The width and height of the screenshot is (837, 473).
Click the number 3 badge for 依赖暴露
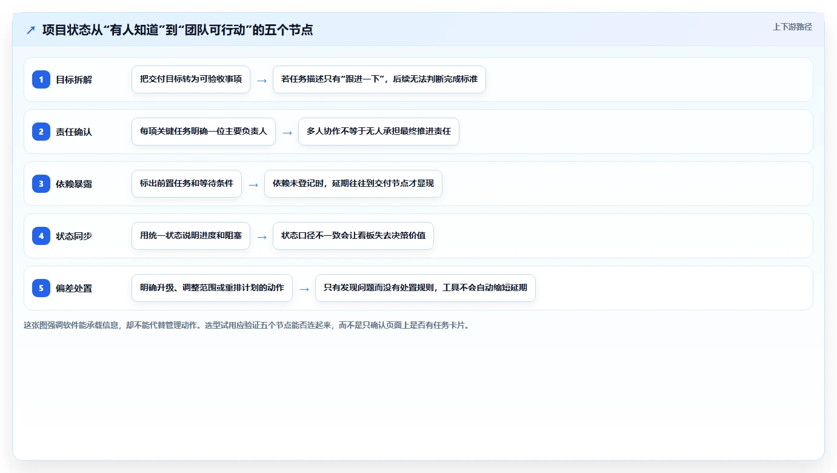pos(41,183)
